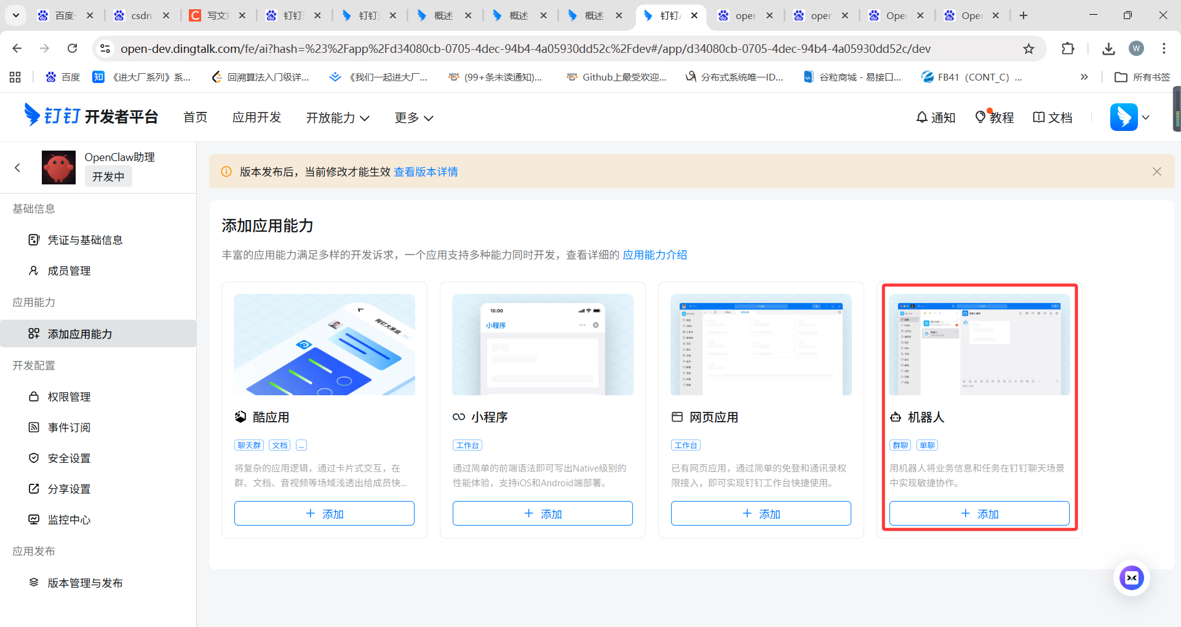Add the 小程序 capability
This screenshot has width=1181, height=627.
point(543,513)
